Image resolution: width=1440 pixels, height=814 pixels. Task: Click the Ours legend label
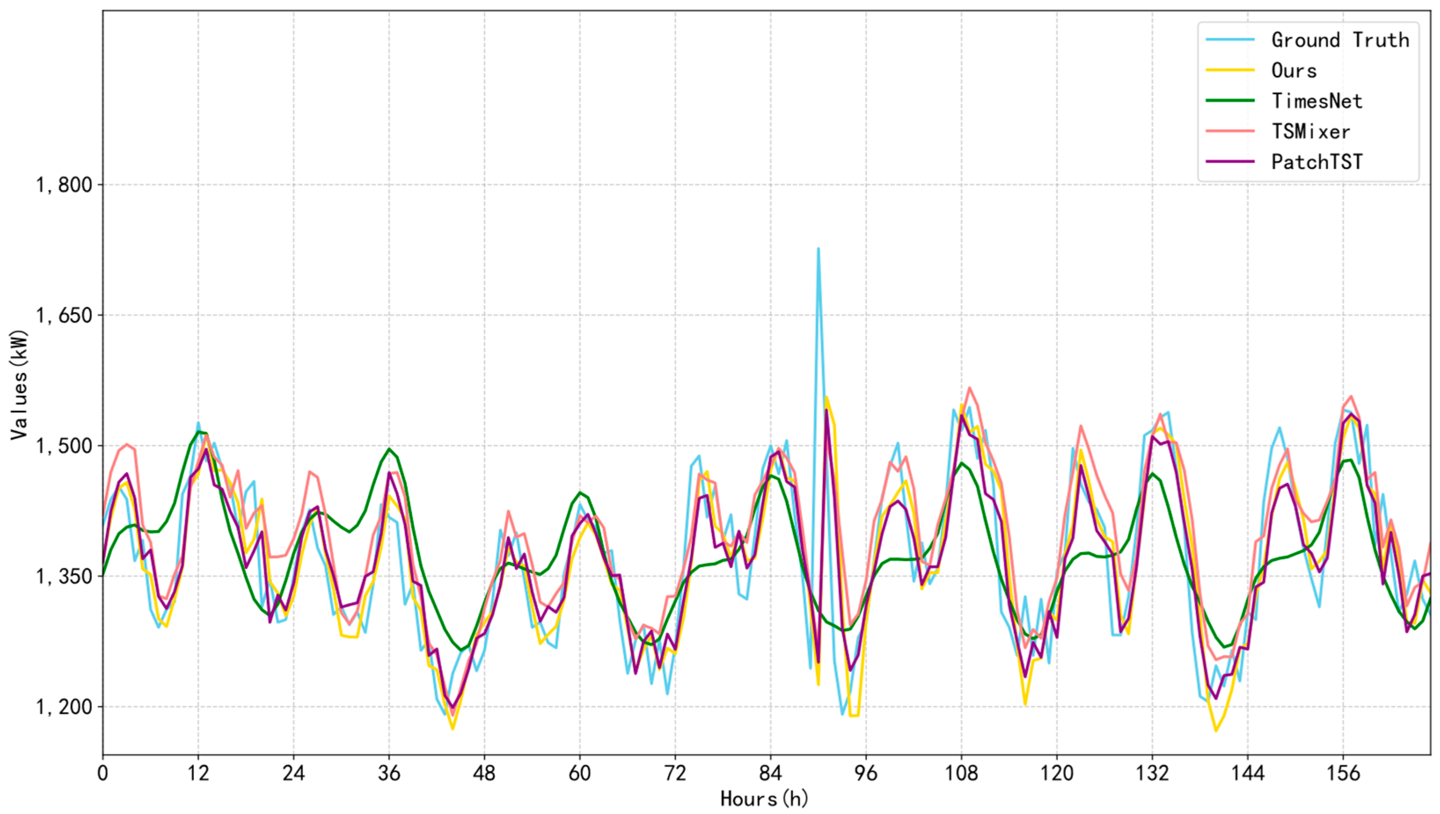pos(1294,70)
